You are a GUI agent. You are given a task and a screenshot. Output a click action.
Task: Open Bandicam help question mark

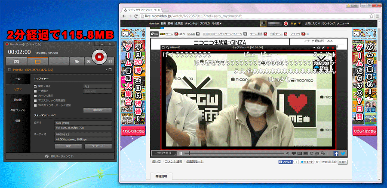89,44
